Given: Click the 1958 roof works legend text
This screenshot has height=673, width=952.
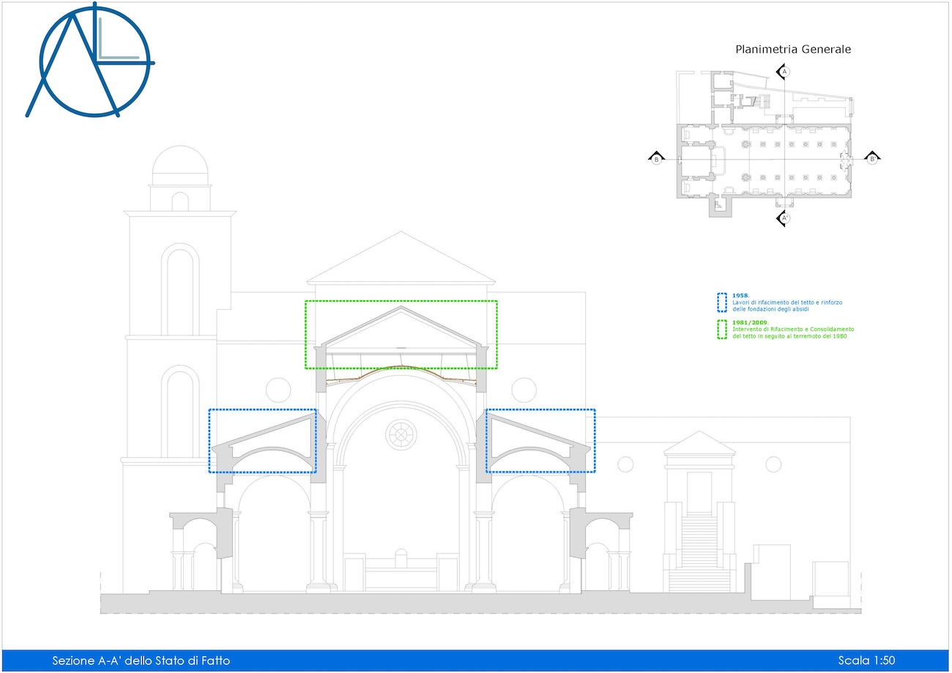Looking at the screenshot, I should pyautogui.click(x=787, y=302).
